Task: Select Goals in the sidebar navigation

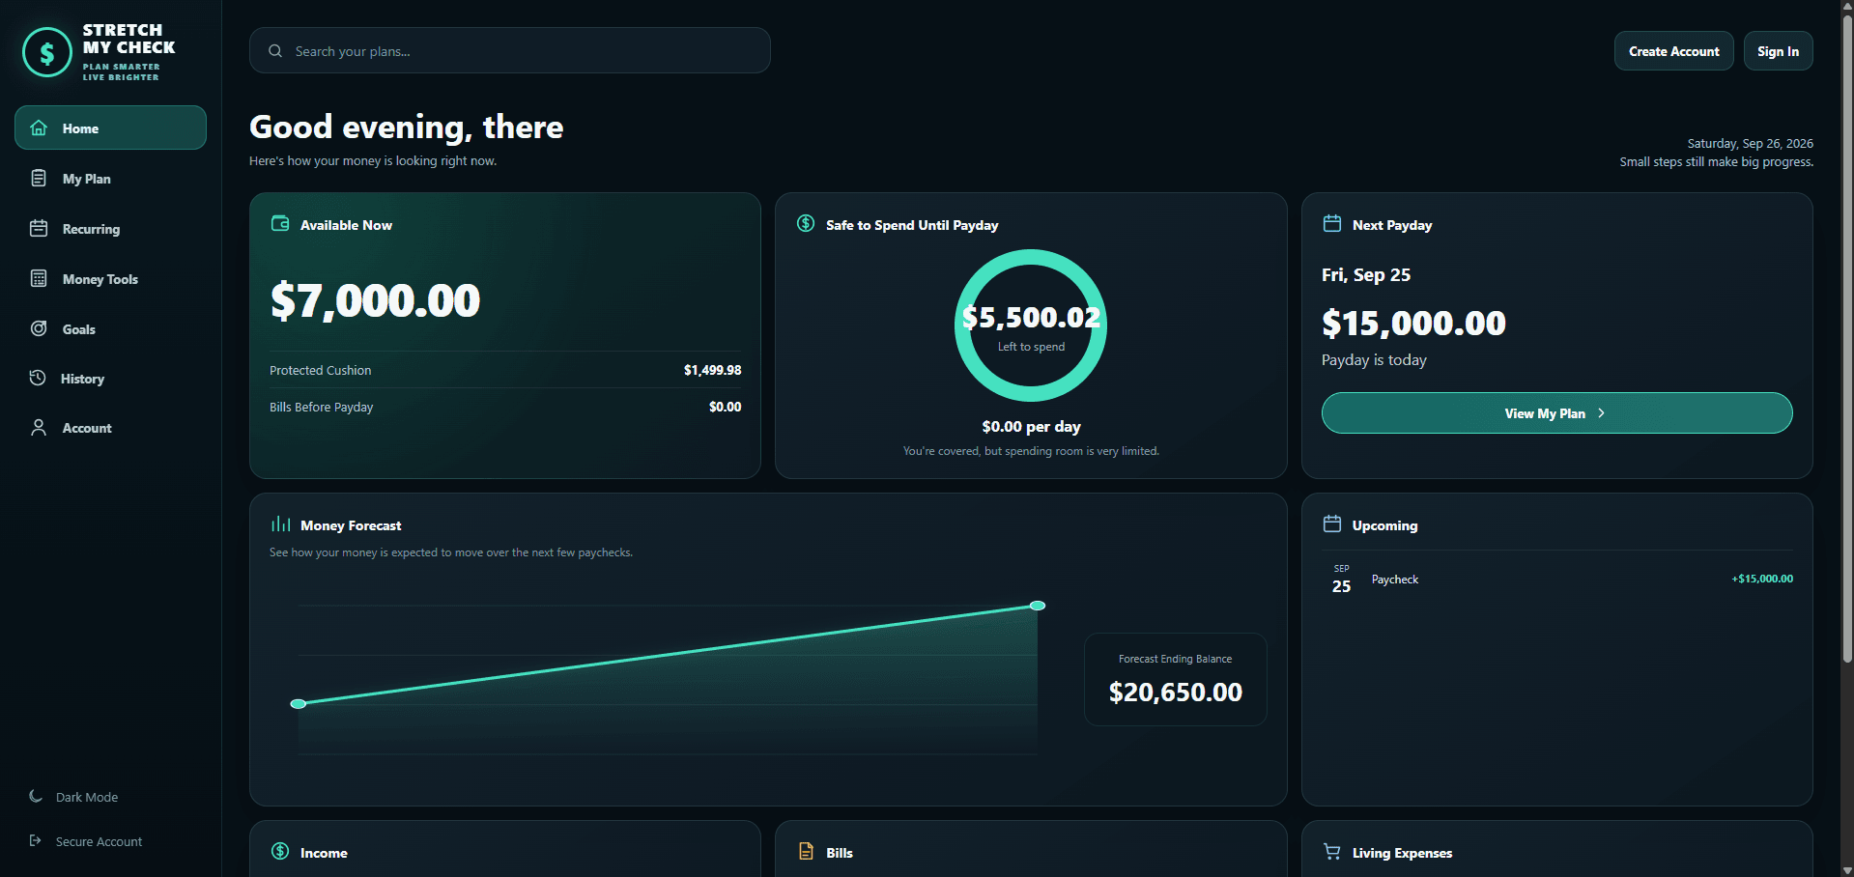Action: [x=110, y=328]
